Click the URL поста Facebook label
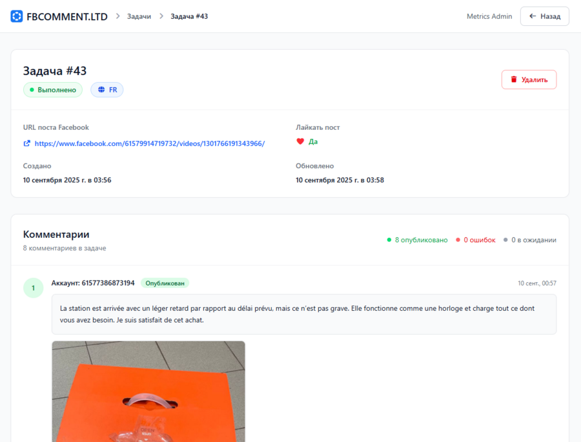Image resolution: width=581 pixels, height=442 pixels. 56,127
